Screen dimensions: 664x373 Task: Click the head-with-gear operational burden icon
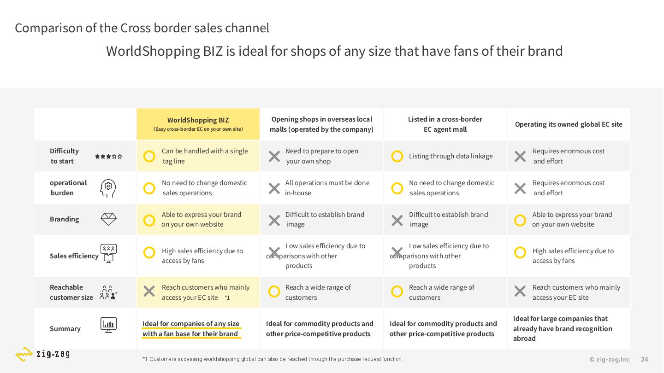[x=108, y=188]
